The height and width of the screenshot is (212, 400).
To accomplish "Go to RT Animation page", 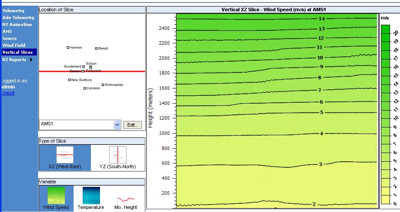I will pos(17,24).
